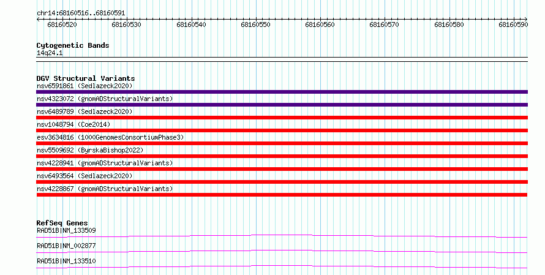The width and height of the screenshot is (545, 275).
Task: Click the DGV Structural Variants track heading
Action: pyautogui.click(x=86, y=78)
